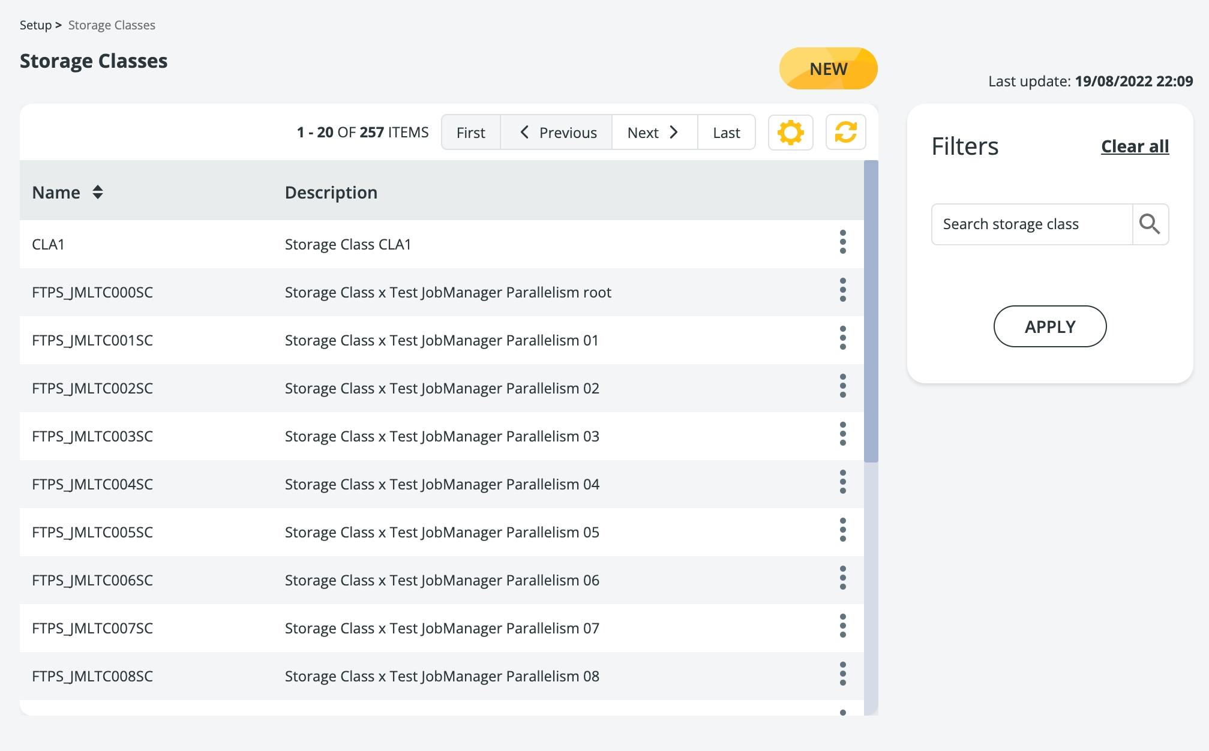Screen dimensions: 1209x751
Task: Click the Clear all link
Action: (x=1134, y=146)
